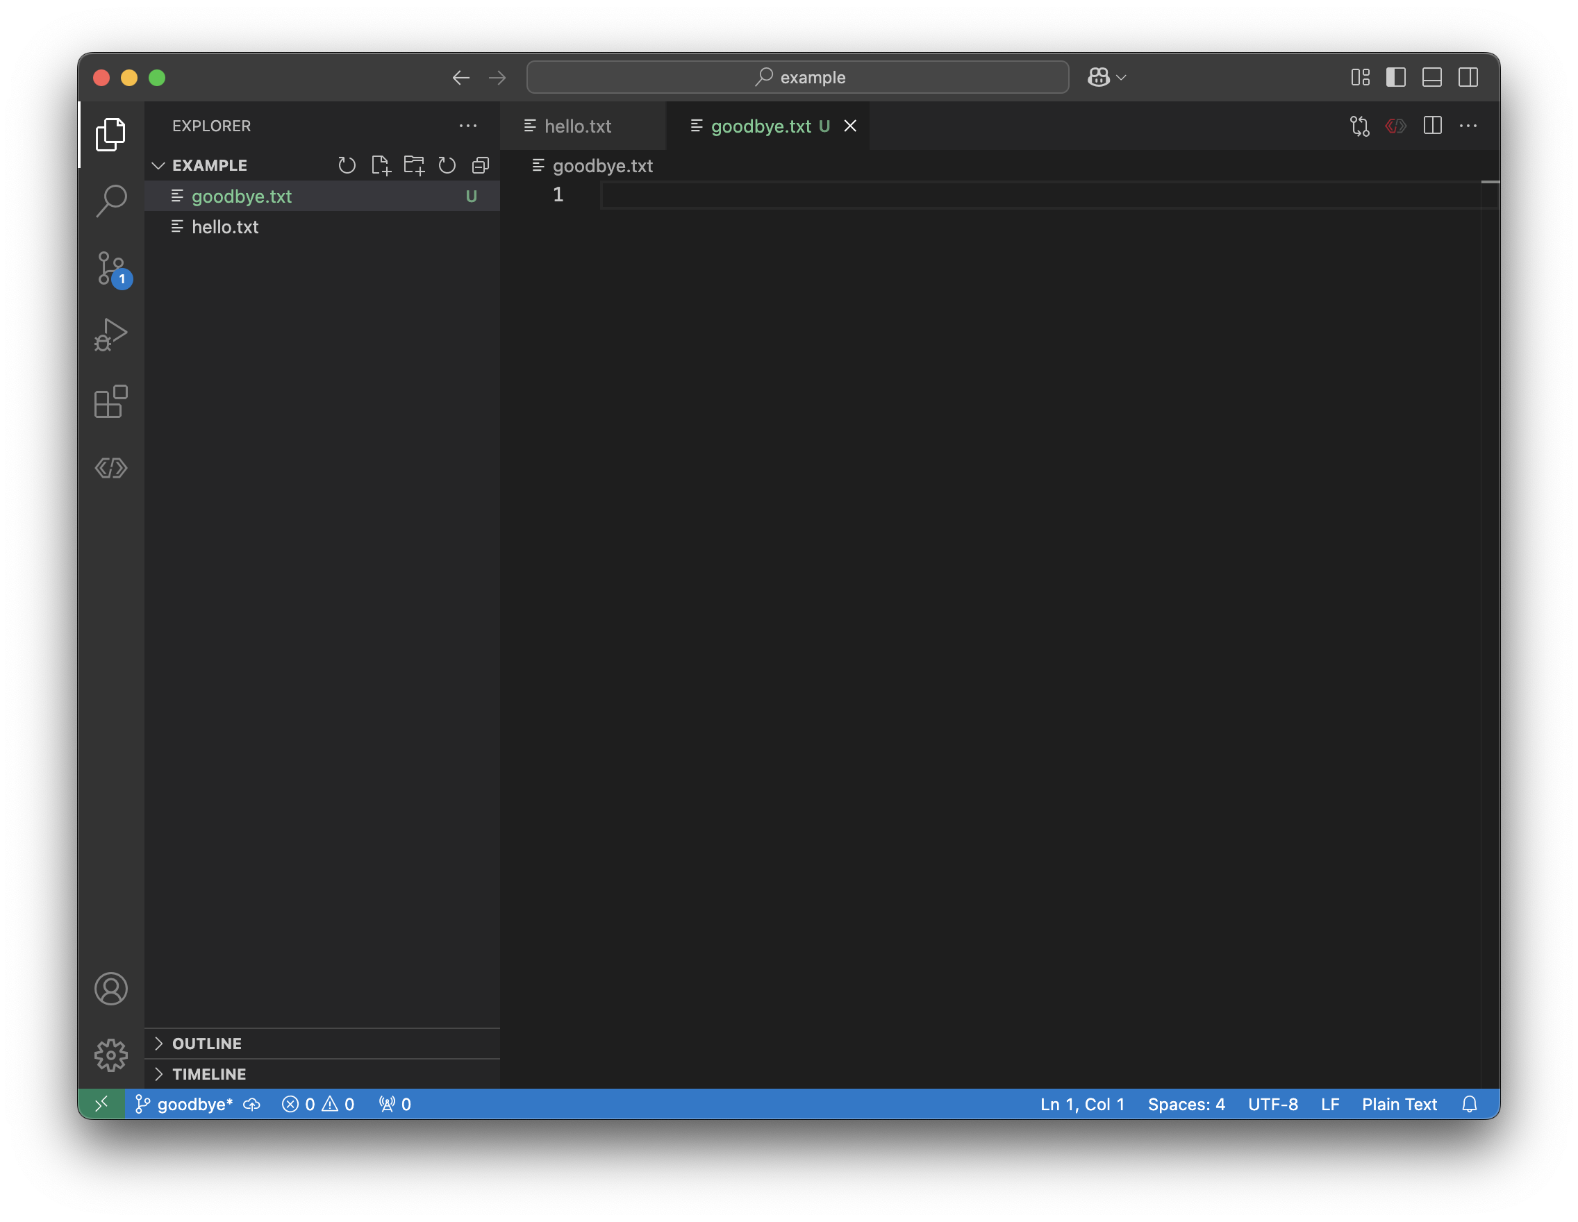Image resolution: width=1578 pixels, height=1222 pixels.
Task: Open remote window indicator in status bar
Action: [102, 1103]
